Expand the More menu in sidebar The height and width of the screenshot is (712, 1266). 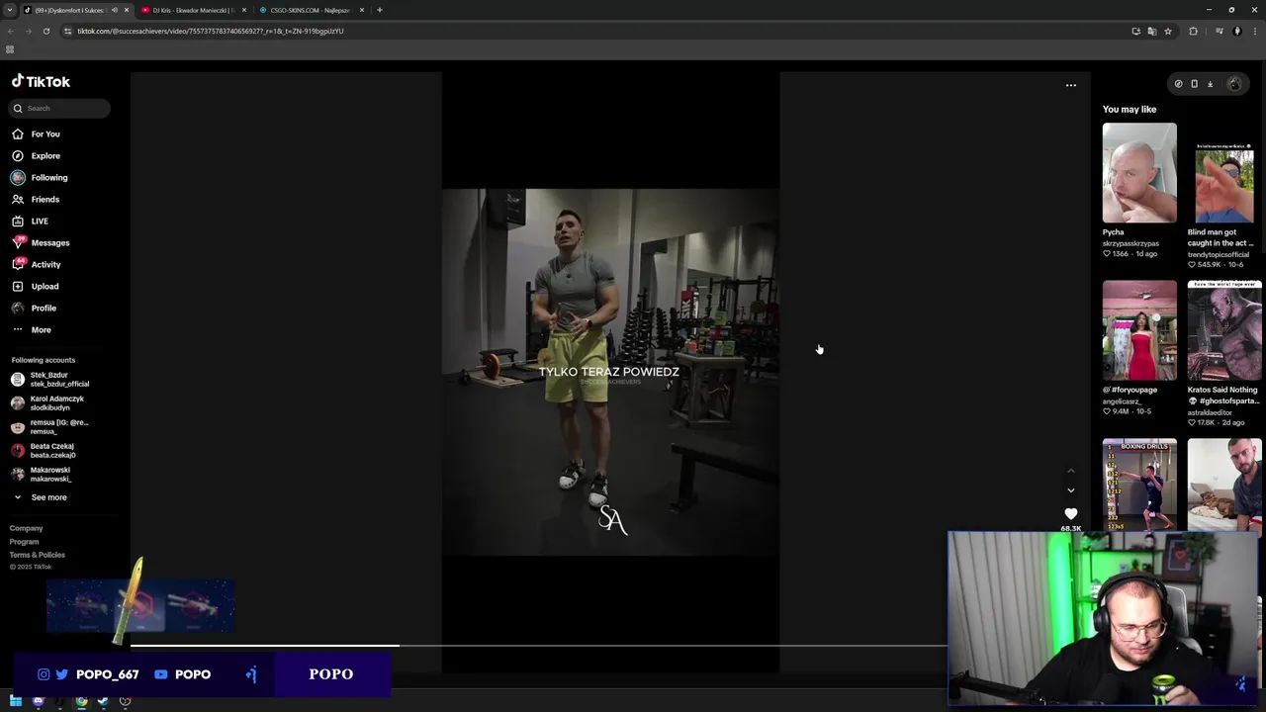(32, 329)
